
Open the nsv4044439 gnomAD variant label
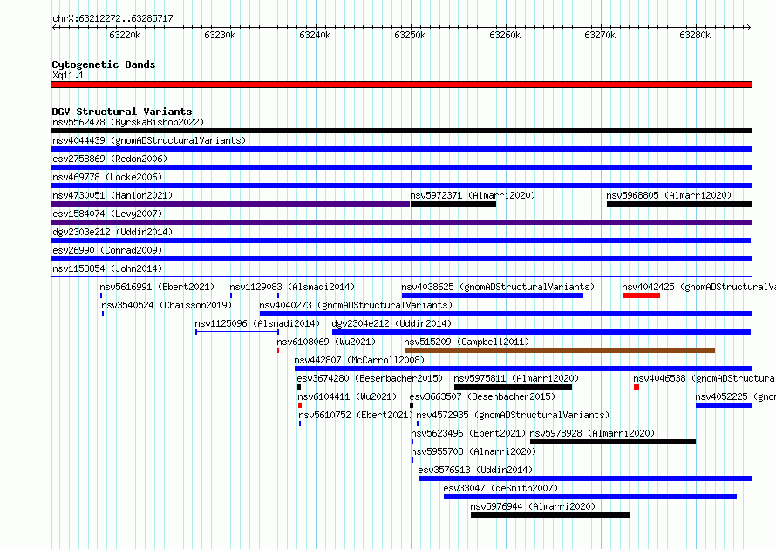pos(149,140)
